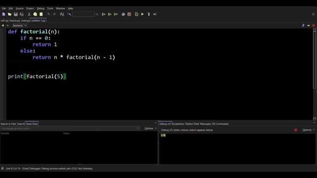The image size is (317, 178).
Task: Open the Debug I/O Options dropdown
Action: 309,130
